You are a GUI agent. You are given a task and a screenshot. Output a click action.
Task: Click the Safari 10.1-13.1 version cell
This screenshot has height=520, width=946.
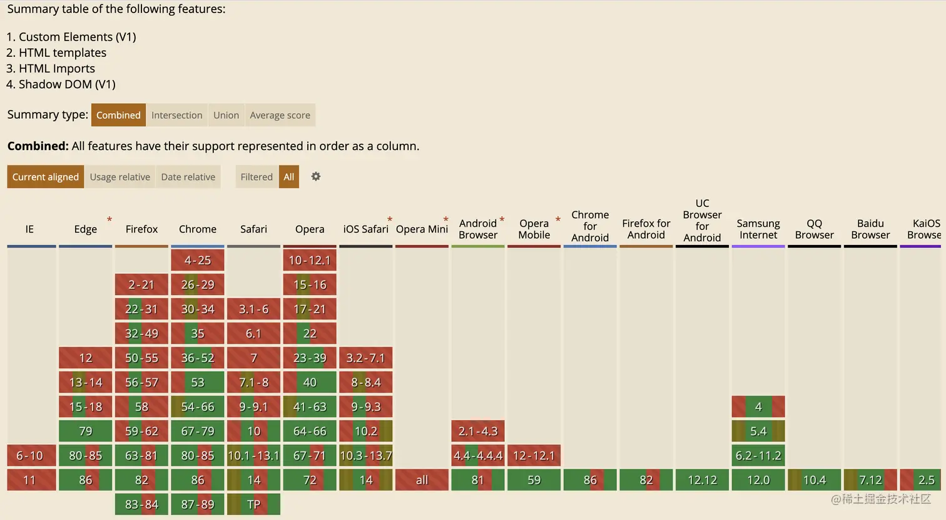[253, 456]
